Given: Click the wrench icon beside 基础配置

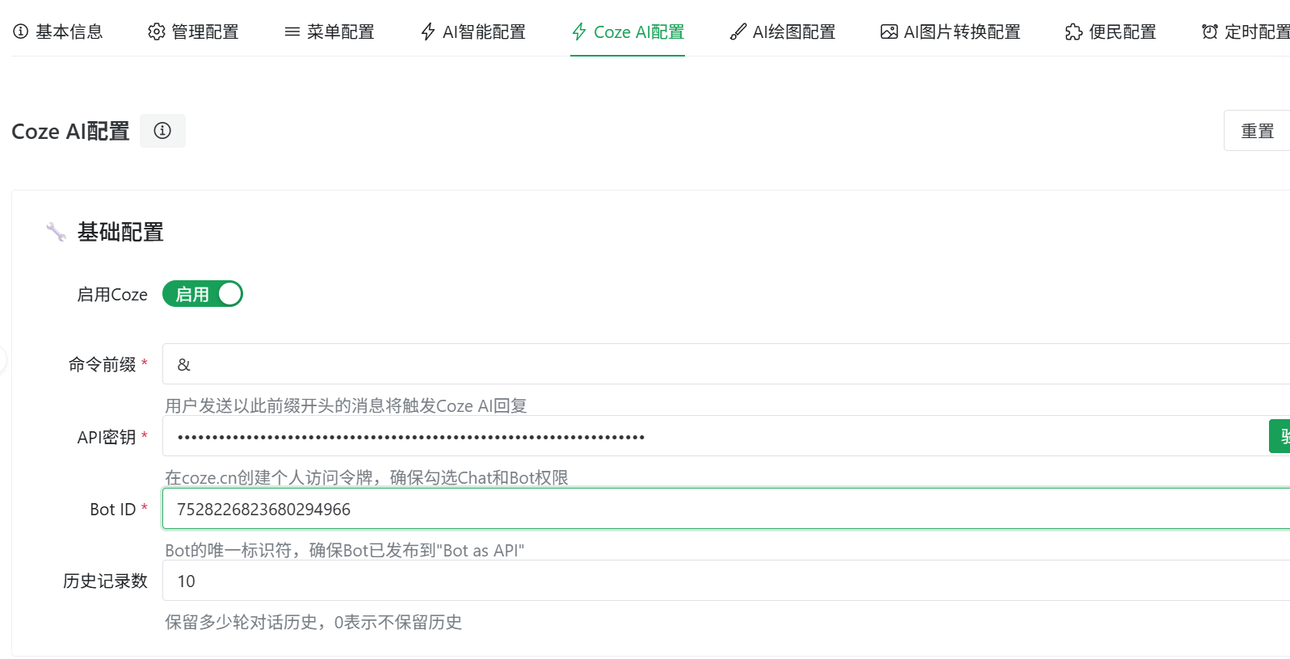Looking at the screenshot, I should (56, 233).
